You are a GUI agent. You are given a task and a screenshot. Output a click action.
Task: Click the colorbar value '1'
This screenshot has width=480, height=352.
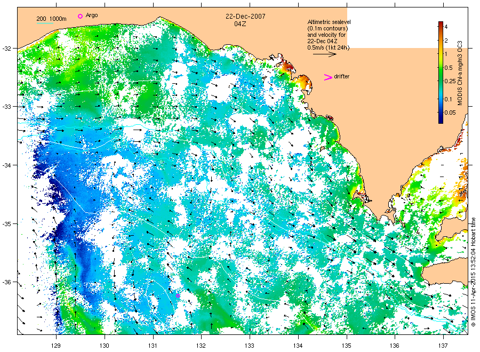click(446, 54)
